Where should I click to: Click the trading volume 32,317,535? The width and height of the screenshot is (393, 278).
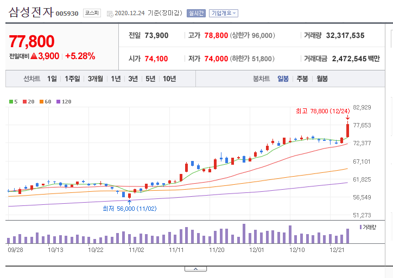click(345, 36)
